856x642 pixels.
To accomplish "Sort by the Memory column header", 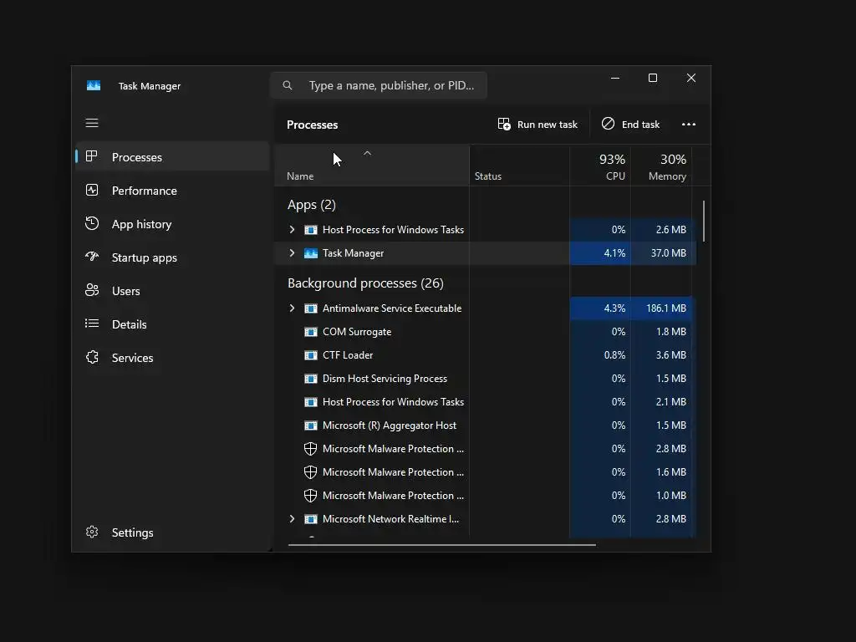I will [x=661, y=166].
